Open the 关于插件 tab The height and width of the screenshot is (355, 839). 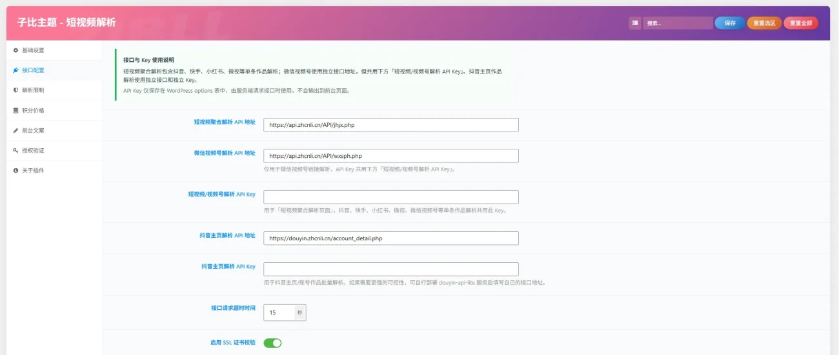[54, 170]
